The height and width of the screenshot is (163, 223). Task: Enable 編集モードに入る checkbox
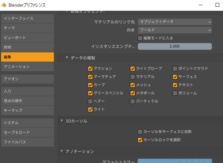140,38
